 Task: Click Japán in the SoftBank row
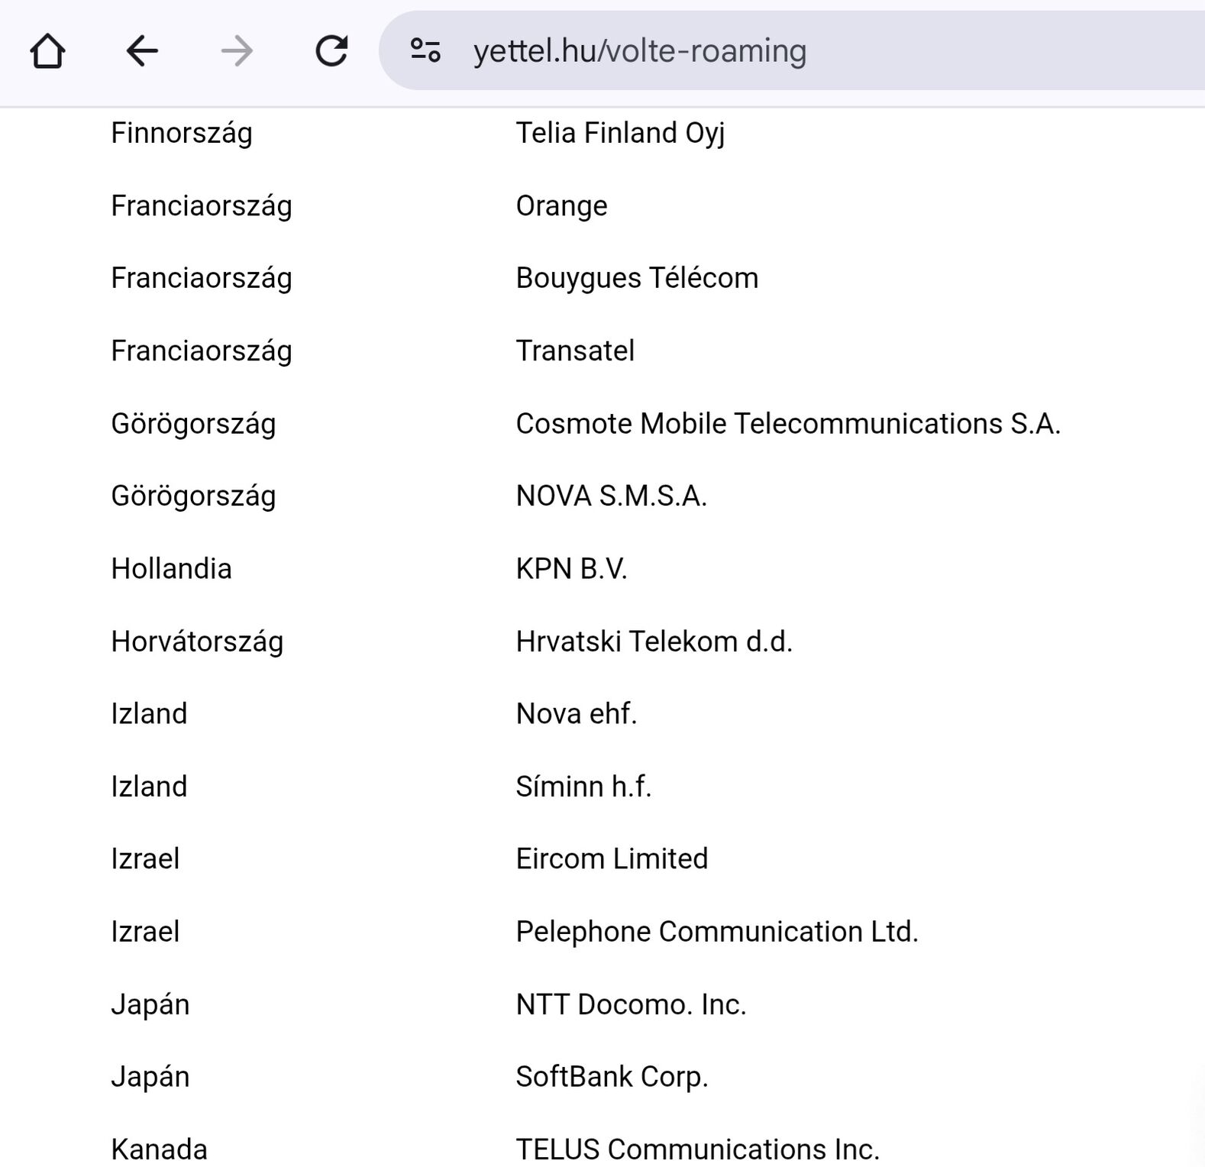pyautogui.click(x=150, y=1077)
